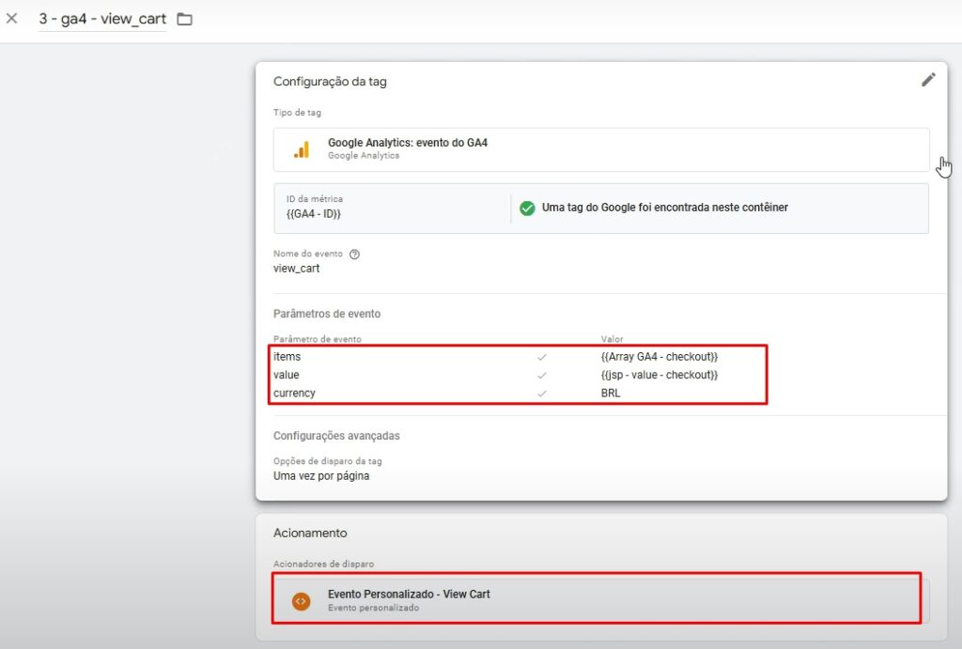Click the orange custom event trigger icon
This screenshot has width=962, height=649.
[302, 601]
